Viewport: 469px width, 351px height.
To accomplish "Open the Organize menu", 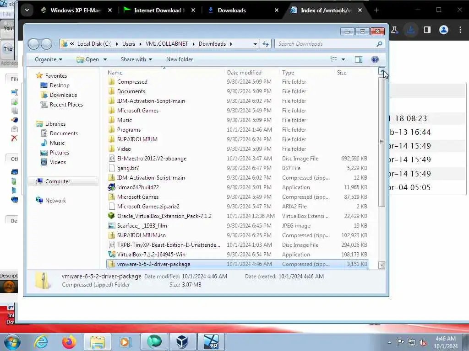I will (x=49, y=59).
